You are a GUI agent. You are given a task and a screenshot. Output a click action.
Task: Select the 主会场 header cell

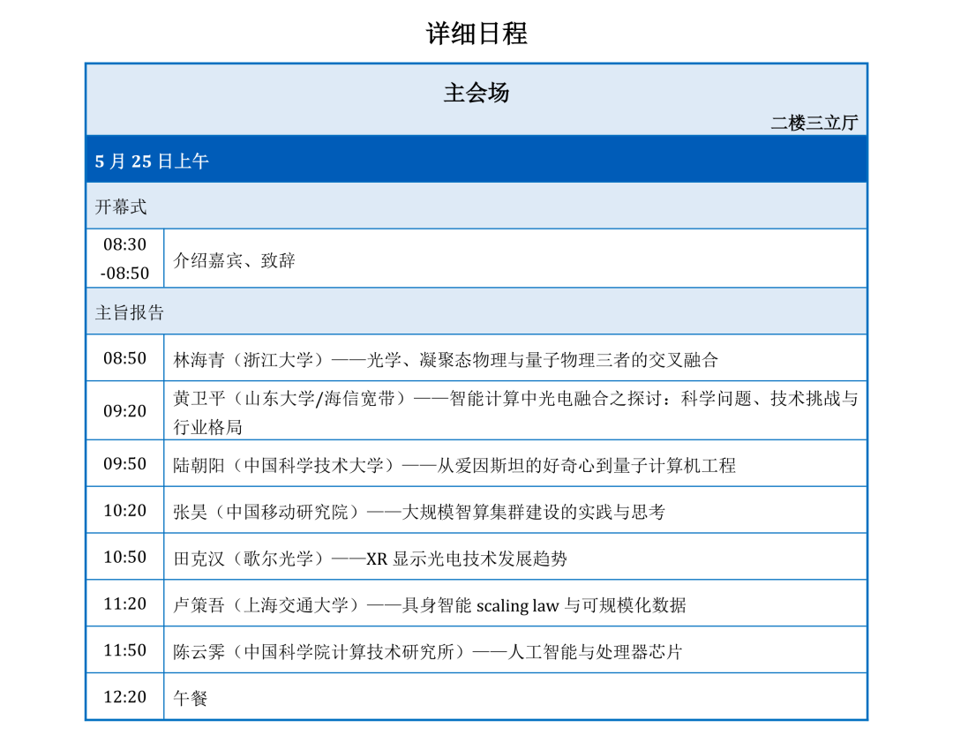(x=476, y=92)
